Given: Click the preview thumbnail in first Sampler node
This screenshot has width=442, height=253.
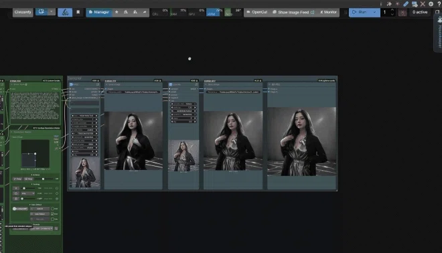Looking at the screenshot, I should click(84, 173).
